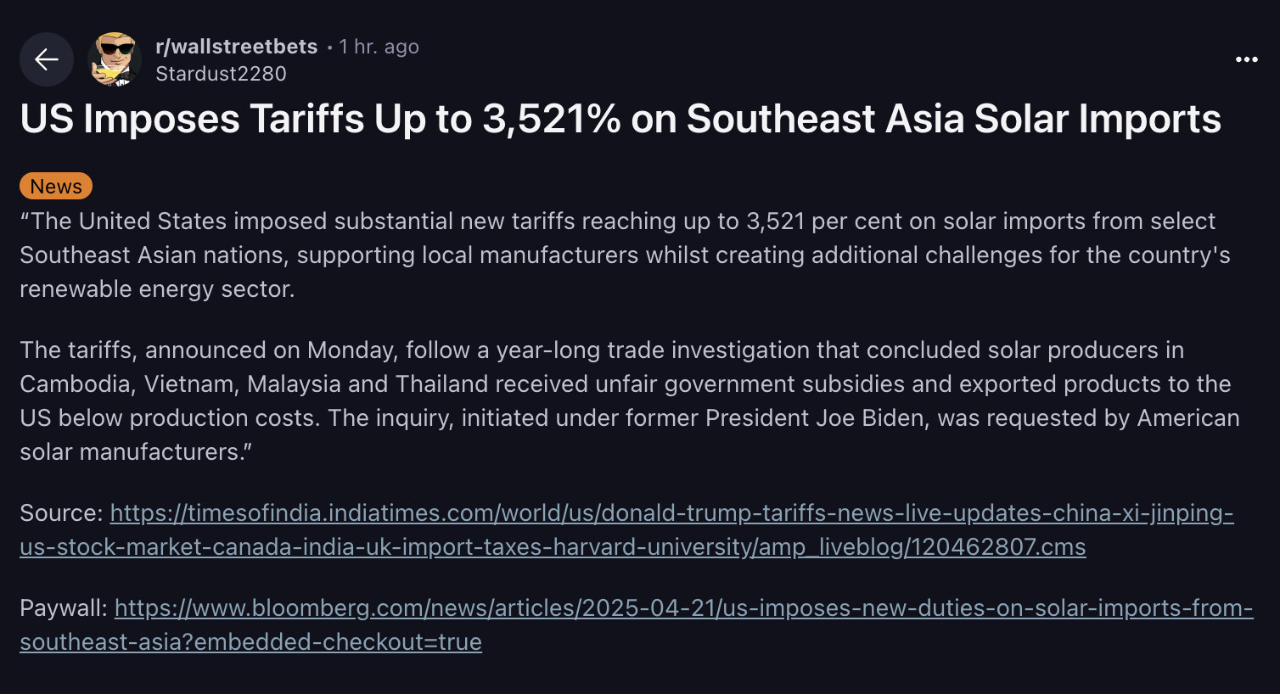Click the "Source:" label text
The image size is (1280, 694).
(x=61, y=513)
